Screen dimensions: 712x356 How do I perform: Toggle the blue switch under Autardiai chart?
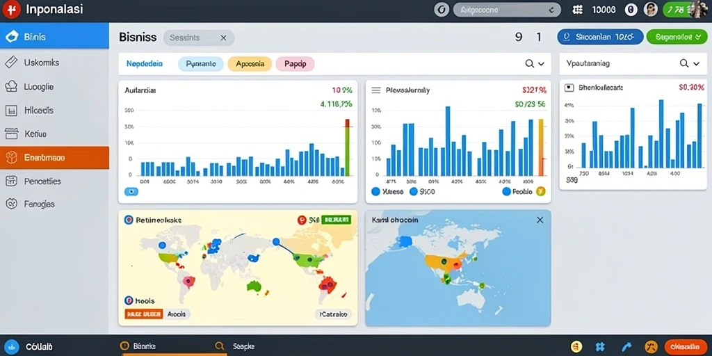[131, 192]
